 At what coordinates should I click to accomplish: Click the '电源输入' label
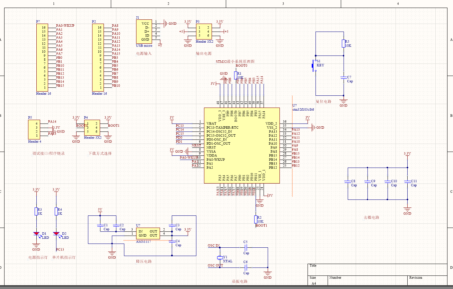(144, 54)
